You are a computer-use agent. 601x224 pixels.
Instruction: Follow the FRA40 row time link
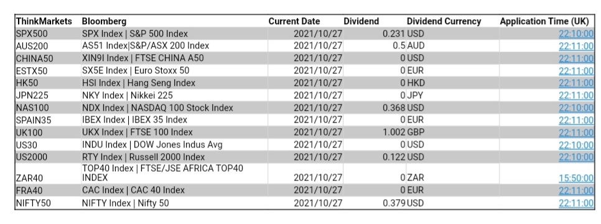tap(575, 190)
